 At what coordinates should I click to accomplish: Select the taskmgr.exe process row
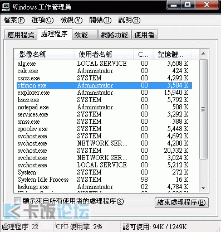click(104, 187)
